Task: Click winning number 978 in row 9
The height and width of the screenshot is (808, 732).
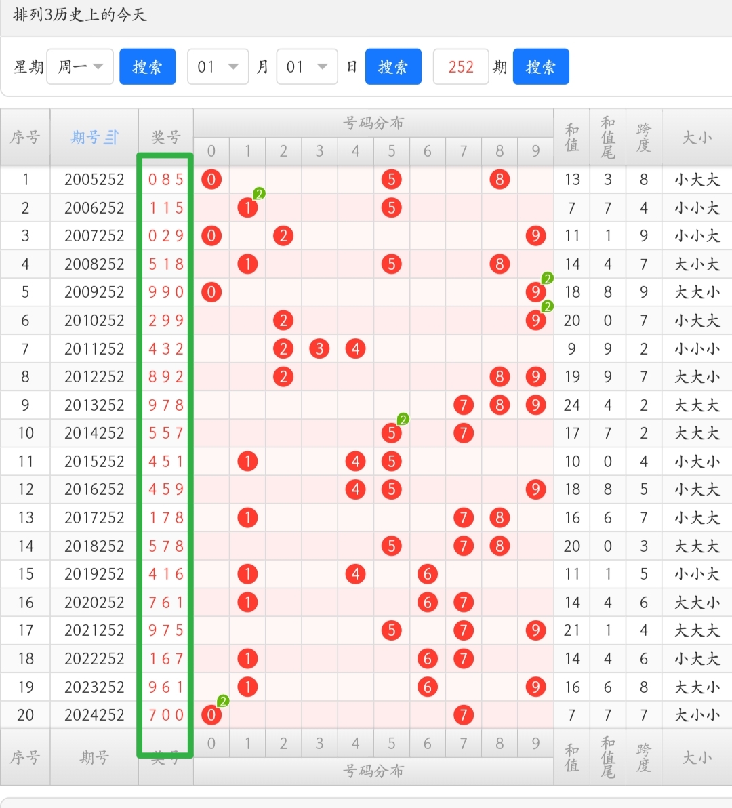Action: click(x=166, y=405)
